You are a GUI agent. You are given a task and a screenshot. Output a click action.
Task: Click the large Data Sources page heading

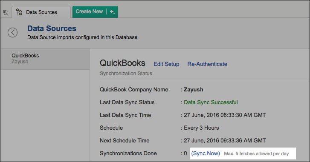[52, 28]
